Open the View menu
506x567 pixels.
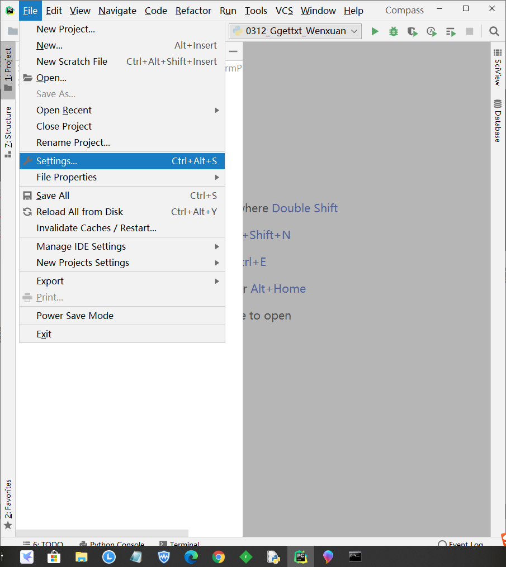click(x=80, y=11)
